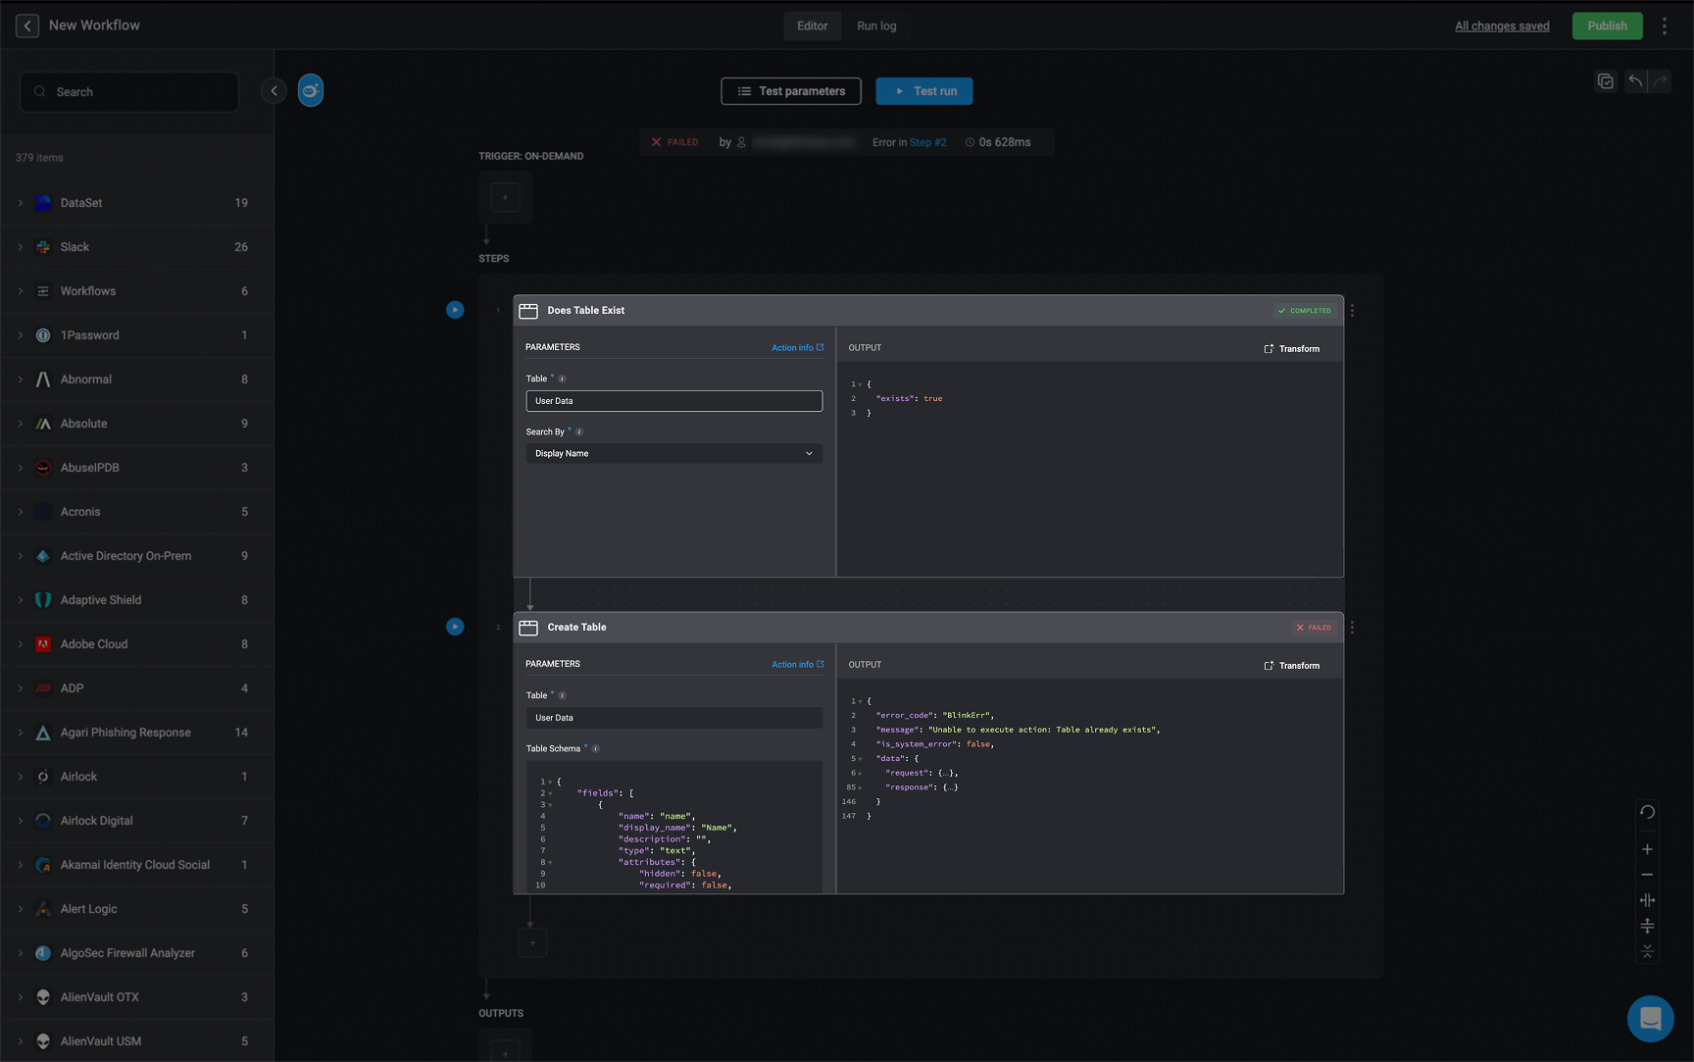1694x1062 pixels.
Task: Expand the Abnormal category
Action: (x=21, y=379)
